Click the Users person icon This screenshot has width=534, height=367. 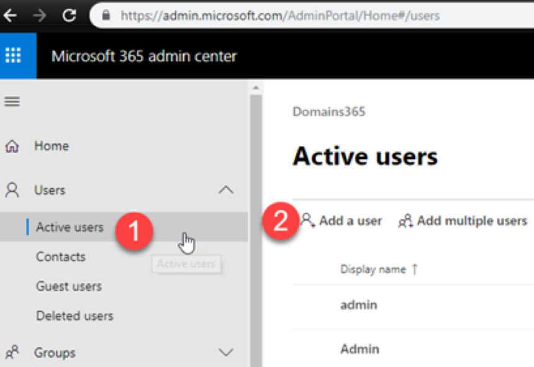point(12,190)
